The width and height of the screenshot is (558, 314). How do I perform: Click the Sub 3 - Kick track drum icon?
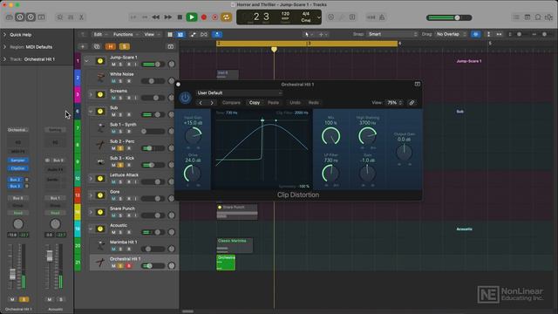101,161
